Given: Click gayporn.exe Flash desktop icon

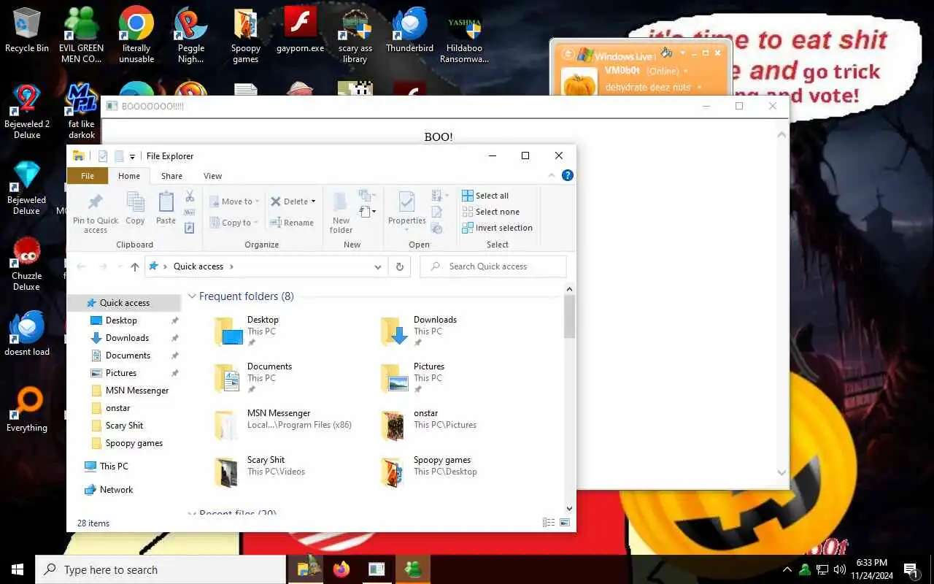Looking at the screenshot, I should [300, 31].
